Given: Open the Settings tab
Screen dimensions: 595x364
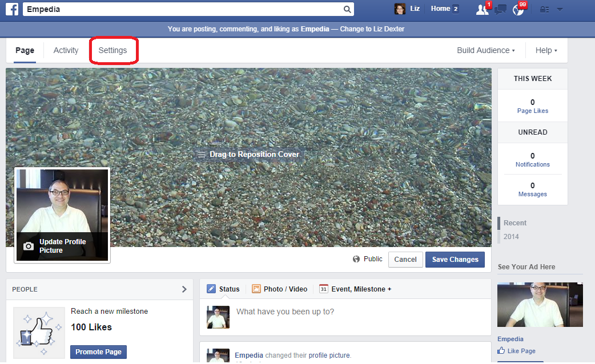Looking at the screenshot, I should (112, 50).
